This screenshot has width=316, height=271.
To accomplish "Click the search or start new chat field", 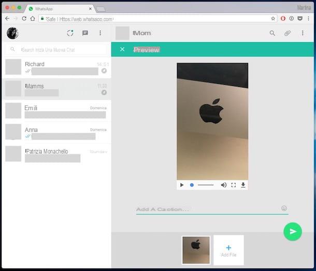I will click(56, 50).
